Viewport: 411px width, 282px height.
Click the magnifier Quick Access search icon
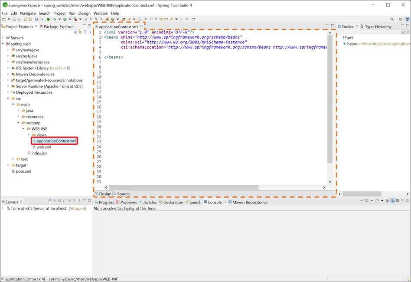coord(392,19)
